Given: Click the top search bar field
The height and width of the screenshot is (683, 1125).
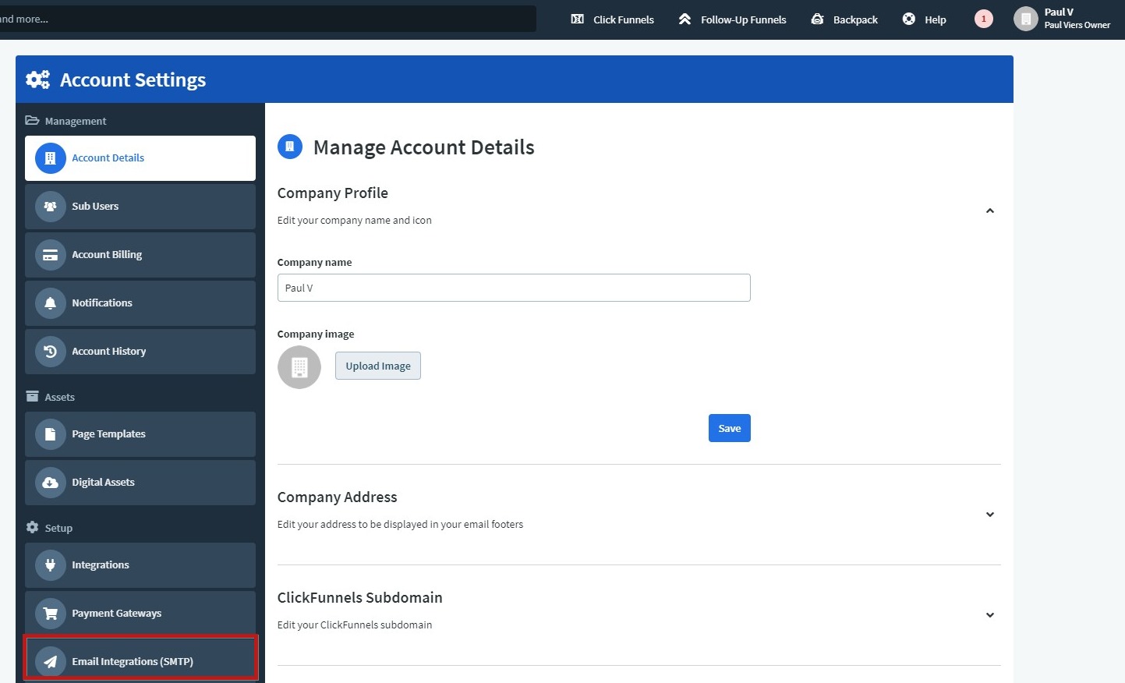Looking at the screenshot, I should pos(267,19).
